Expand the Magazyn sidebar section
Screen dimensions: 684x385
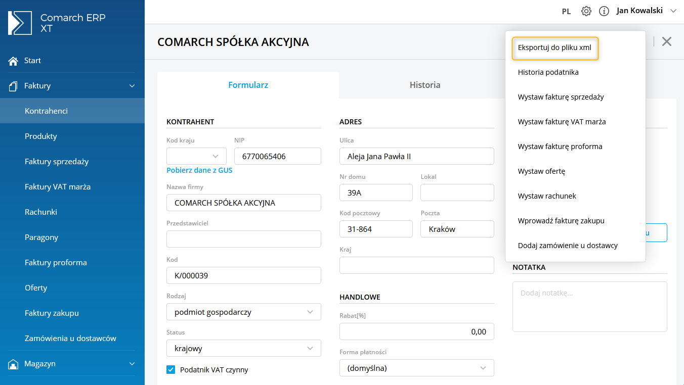point(132,364)
